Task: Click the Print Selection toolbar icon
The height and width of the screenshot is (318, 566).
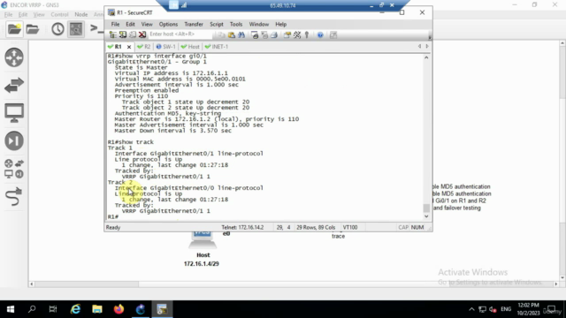Action: tap(264, 35)
